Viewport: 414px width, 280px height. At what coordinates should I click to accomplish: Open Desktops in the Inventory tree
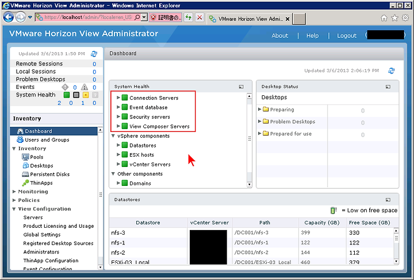(42, 166)
